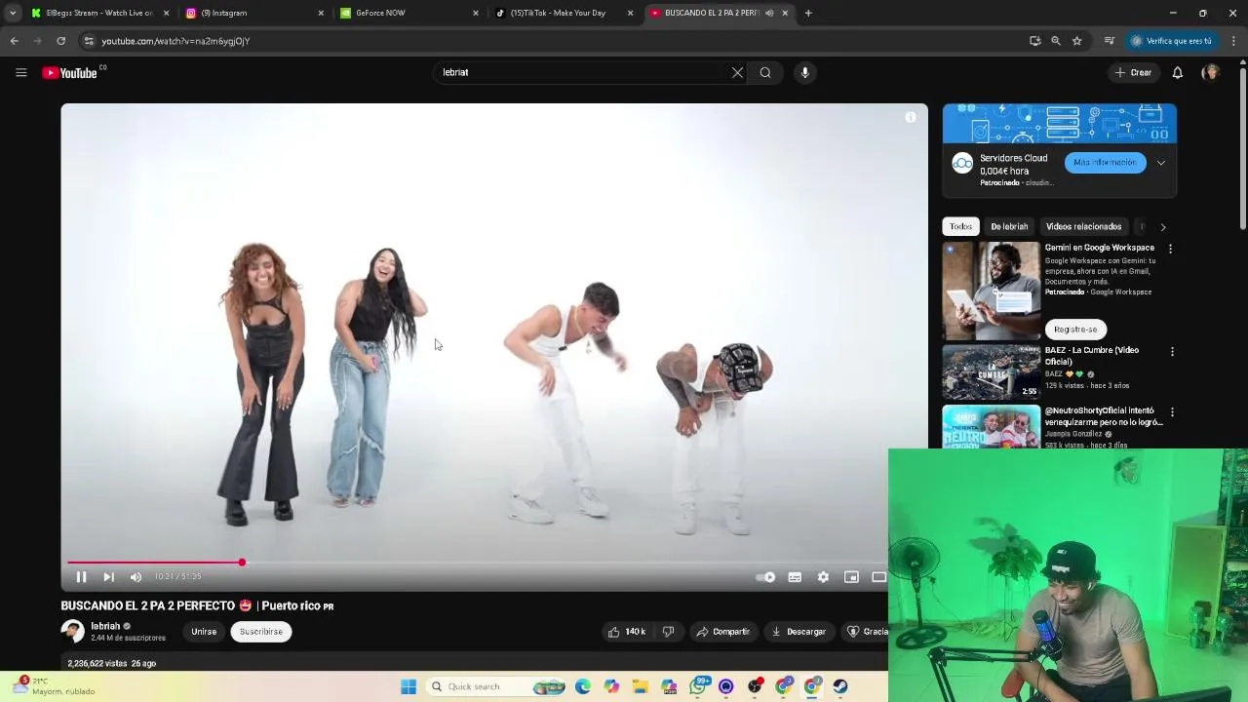Switch to miniplayer mode
Image resolution: width=1248 pixels, height=702 pixels.
851,577
